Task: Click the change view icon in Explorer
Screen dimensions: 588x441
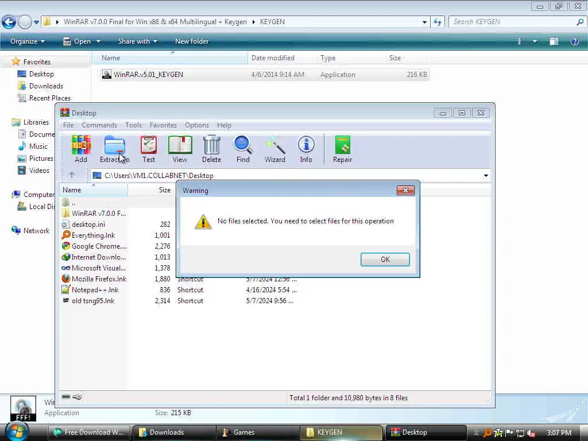Action: tap(520, 41)
